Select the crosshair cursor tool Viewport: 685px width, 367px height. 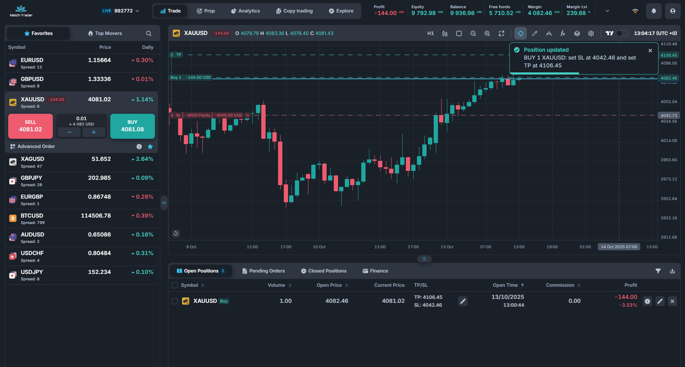point(520,34)
